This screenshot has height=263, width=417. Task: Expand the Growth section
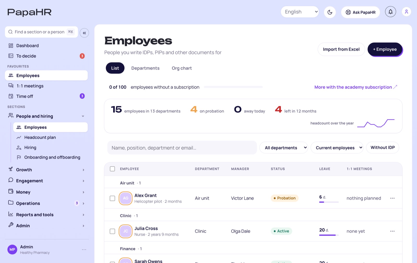tap(46, 170)
